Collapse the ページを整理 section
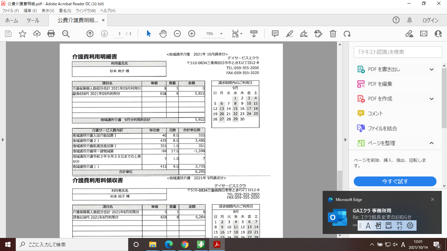 click(x=432, y=143)
